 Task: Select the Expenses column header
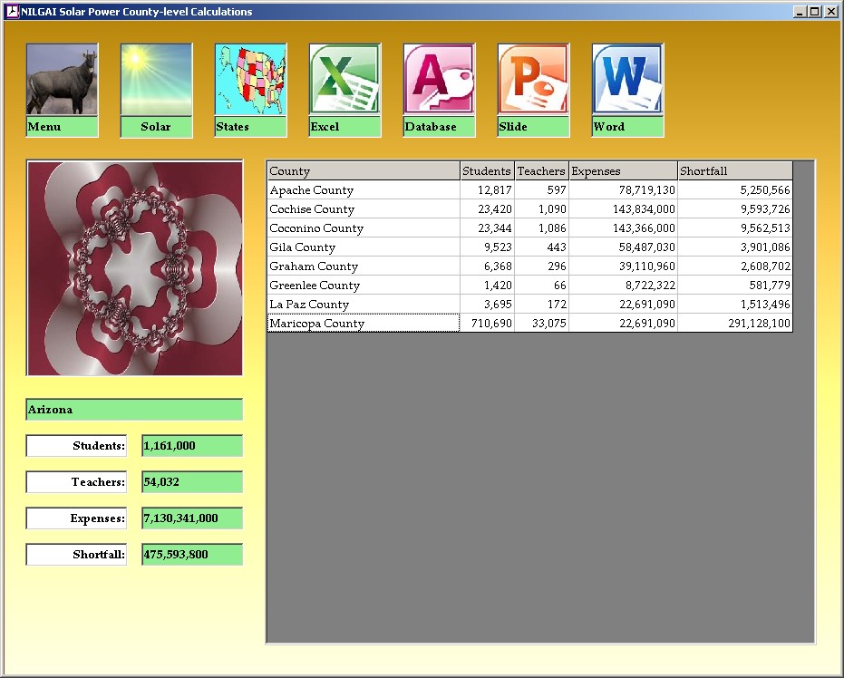[623, 171]
